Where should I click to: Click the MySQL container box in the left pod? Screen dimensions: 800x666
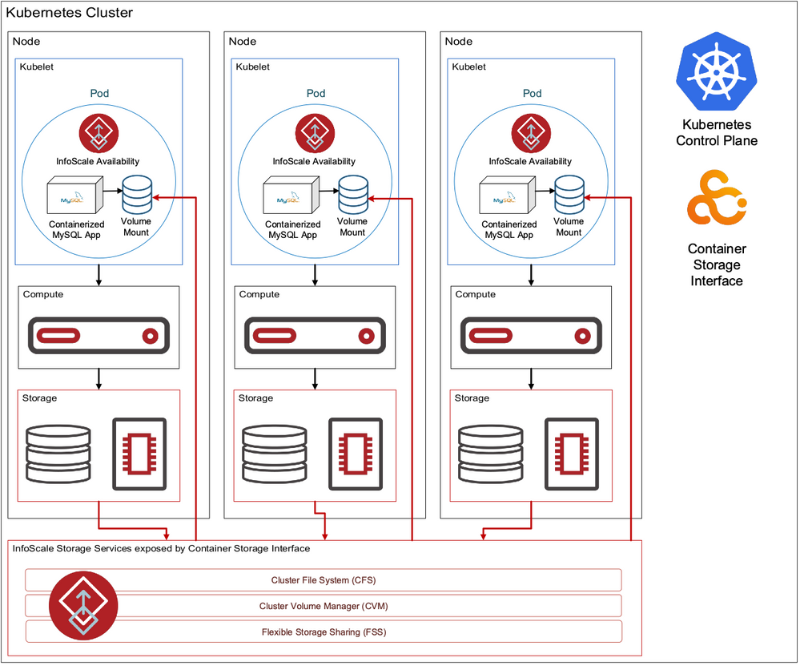75,195
